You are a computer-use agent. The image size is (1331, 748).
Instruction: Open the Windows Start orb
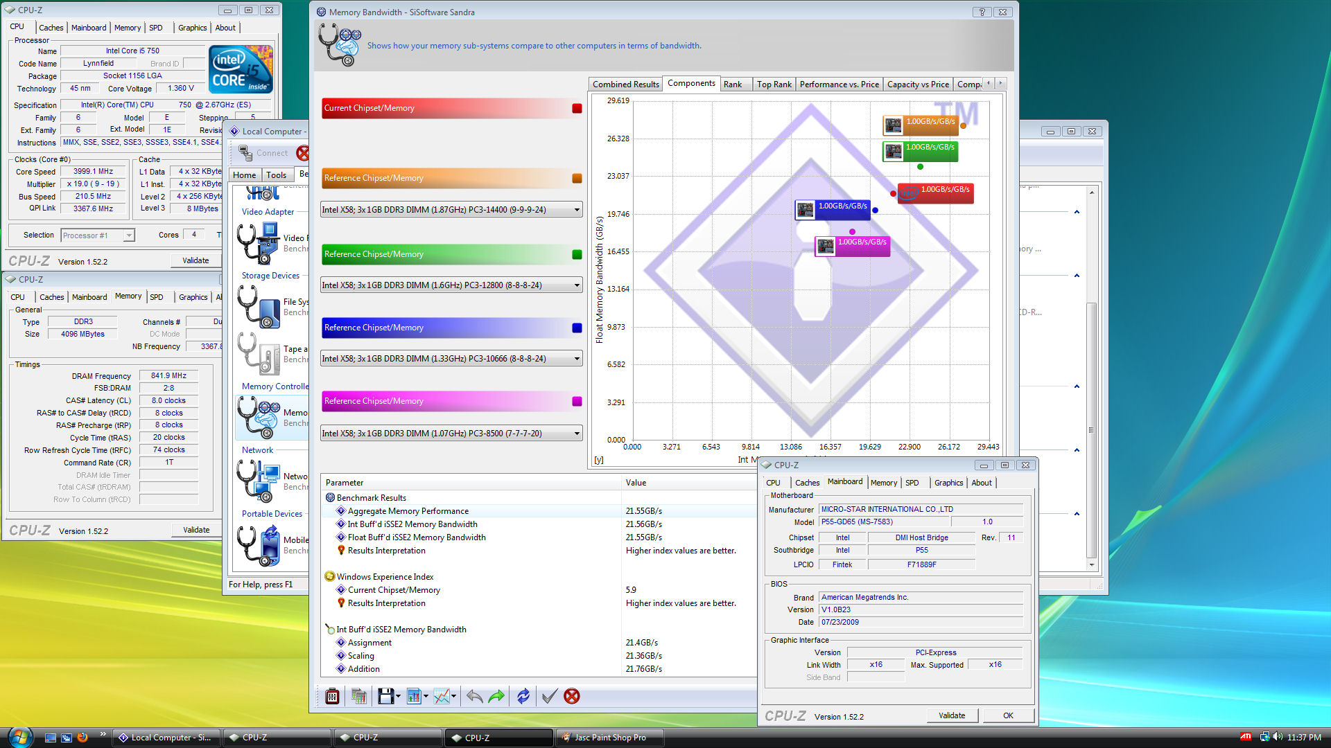[x=19, y=737]
